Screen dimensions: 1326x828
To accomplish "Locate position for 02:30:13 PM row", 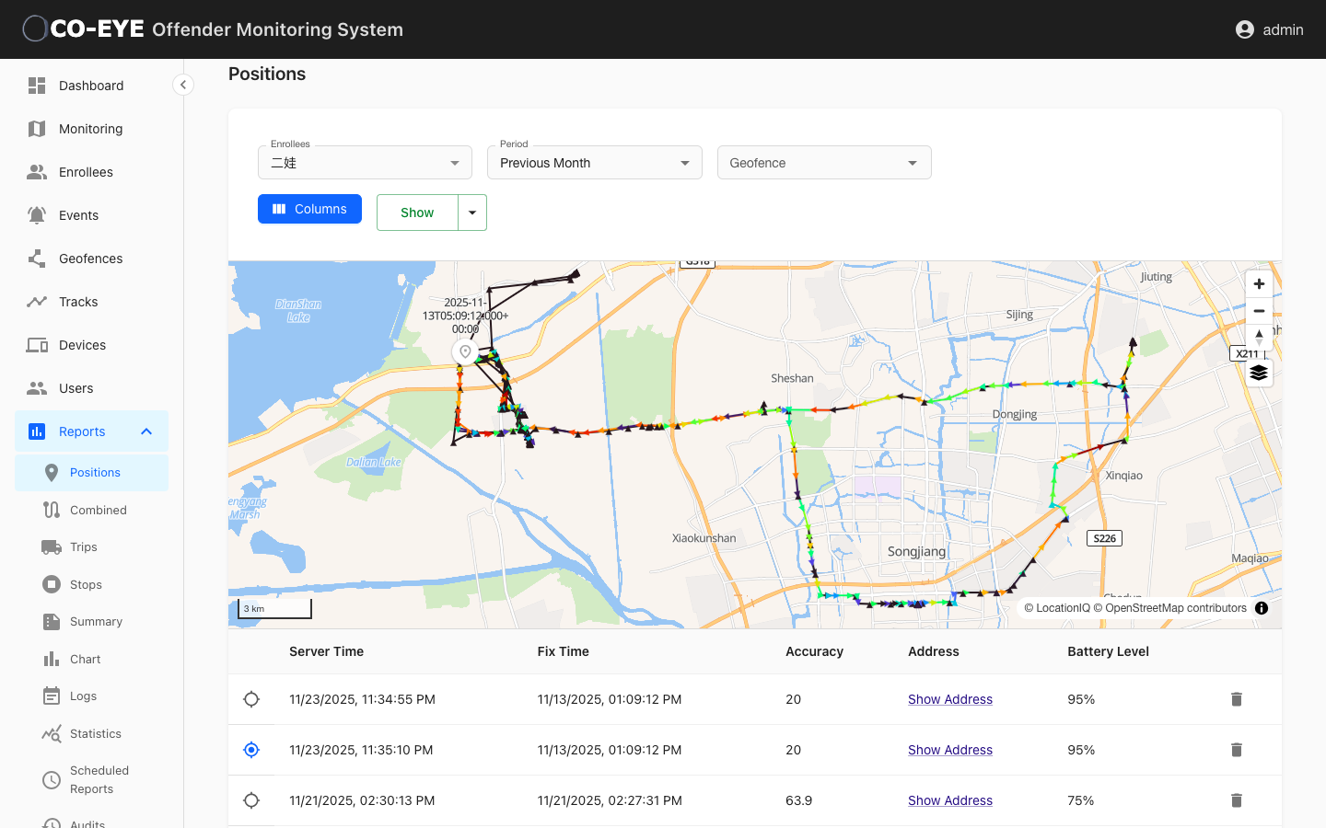I will click(251, 800).
